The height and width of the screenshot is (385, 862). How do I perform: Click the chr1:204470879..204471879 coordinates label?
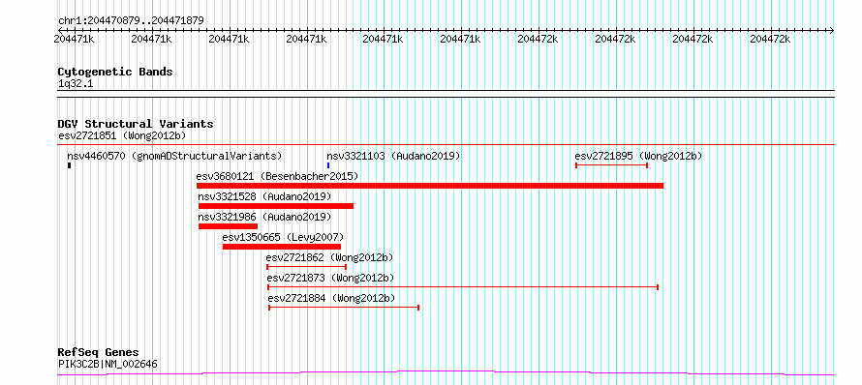coord(131,21)
